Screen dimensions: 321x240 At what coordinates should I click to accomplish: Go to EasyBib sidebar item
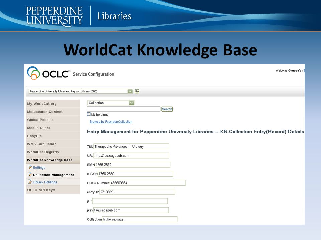(x=53, y=136)
